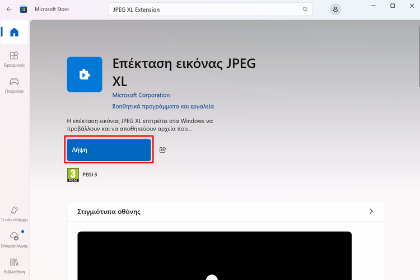The image size is (420, 280).
Task: Open the user account profile icon
Action: click(x=335, y=10)
